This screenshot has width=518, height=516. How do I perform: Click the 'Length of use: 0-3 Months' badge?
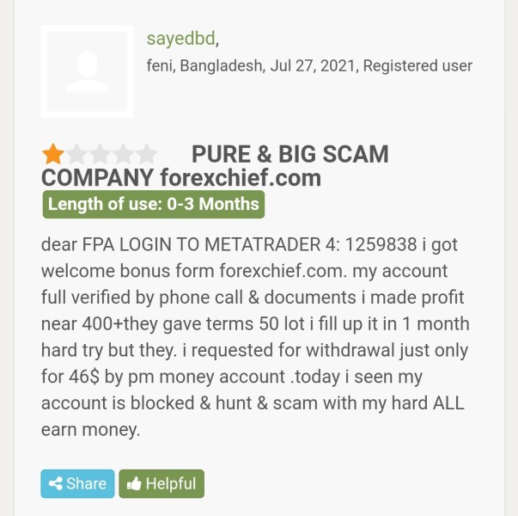click(x=153, y=205)
